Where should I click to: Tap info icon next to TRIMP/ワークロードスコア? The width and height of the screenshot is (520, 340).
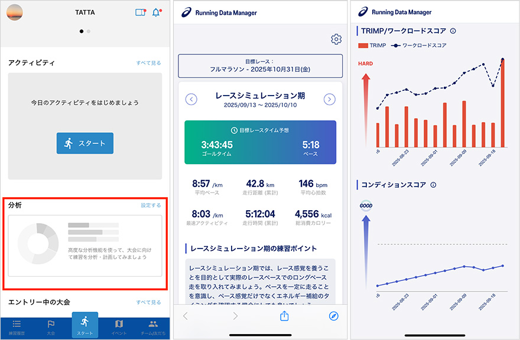coord(453,31)
